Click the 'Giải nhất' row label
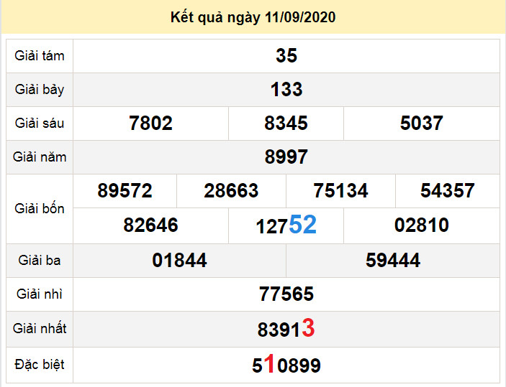 coord(40,328)
